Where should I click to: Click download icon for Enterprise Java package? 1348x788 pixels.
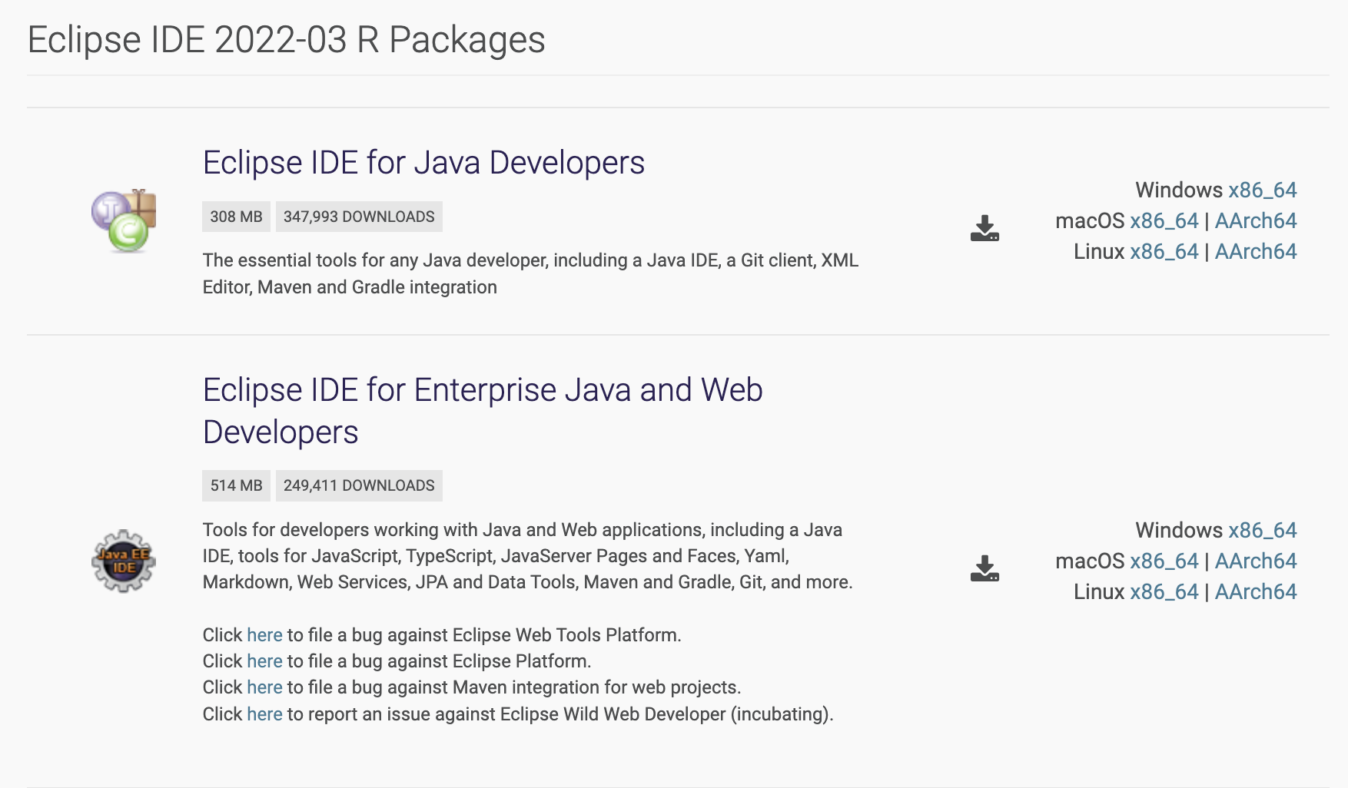coord(984,568)
